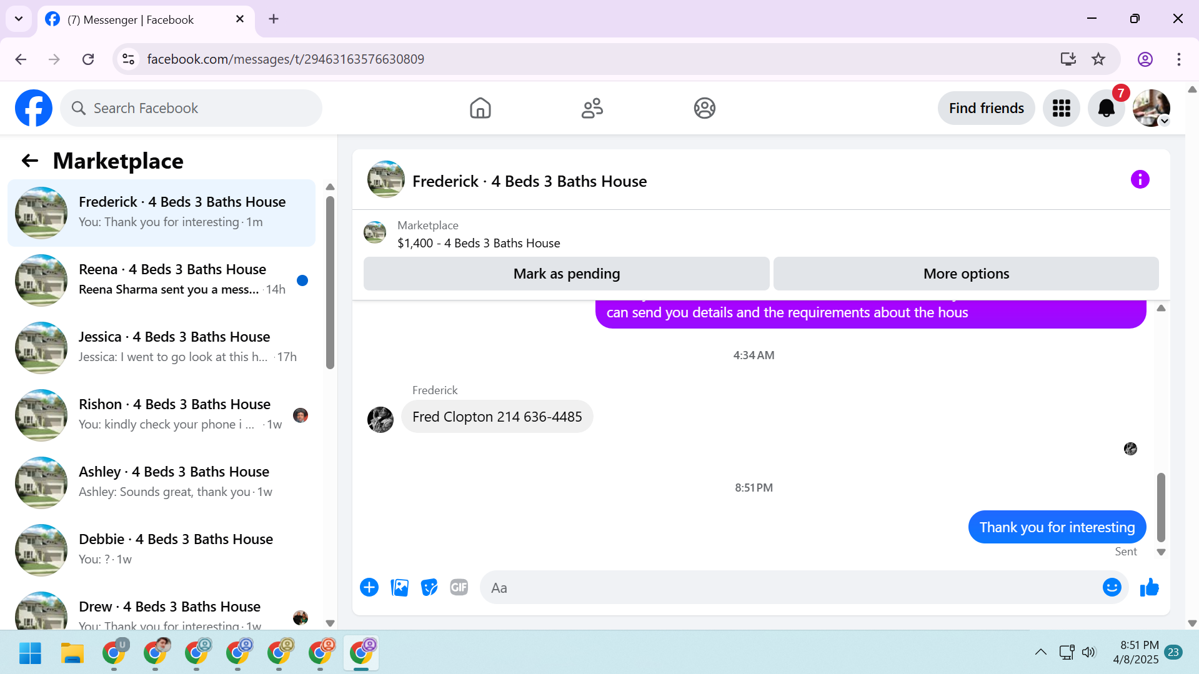Close the Messenger tab
Screen dimensions: 1199x674
pyautogui.click(x=240, y=19)
